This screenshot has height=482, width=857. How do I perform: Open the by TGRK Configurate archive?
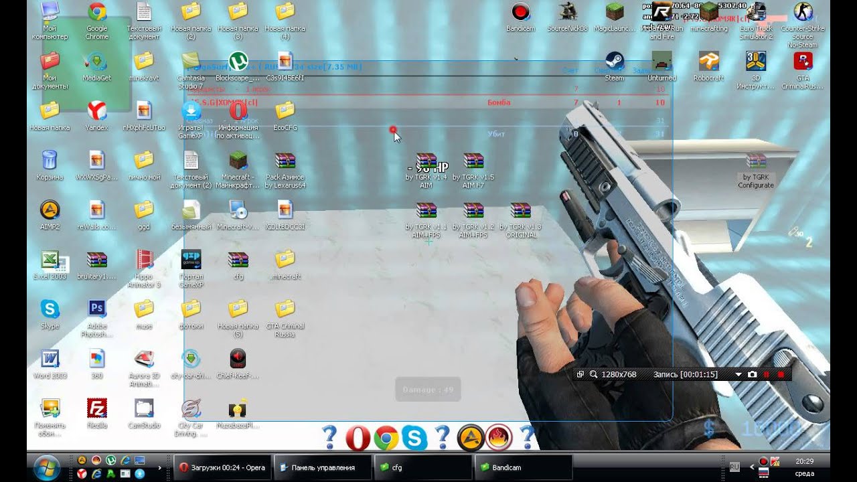click(756, 161)
